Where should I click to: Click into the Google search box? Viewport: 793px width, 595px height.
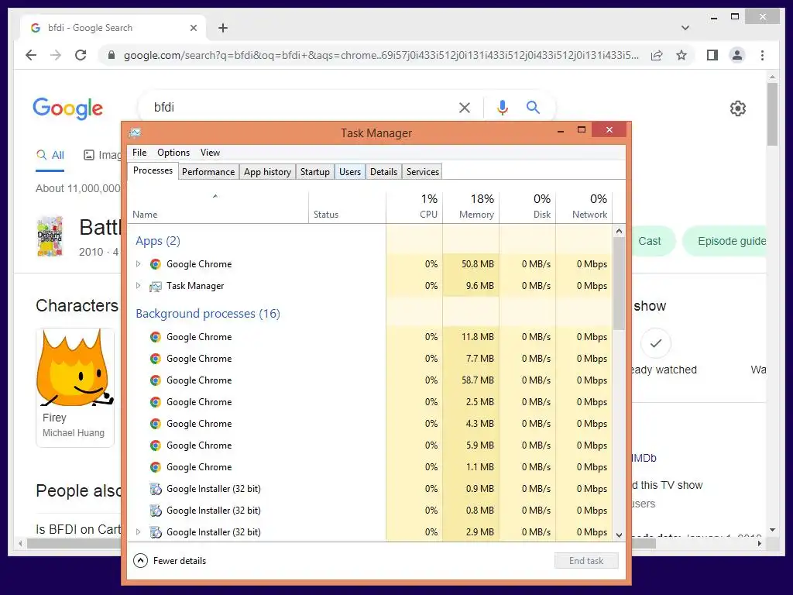[304, 107]
